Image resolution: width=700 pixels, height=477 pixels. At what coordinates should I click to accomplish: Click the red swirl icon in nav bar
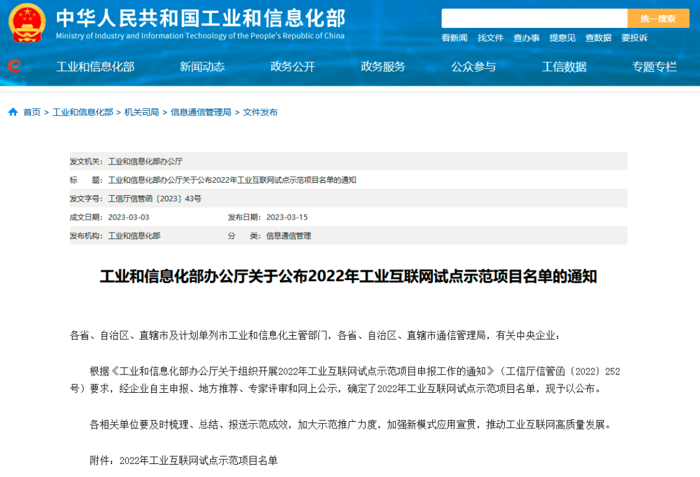pyautogui.click(x=14, y=66)
